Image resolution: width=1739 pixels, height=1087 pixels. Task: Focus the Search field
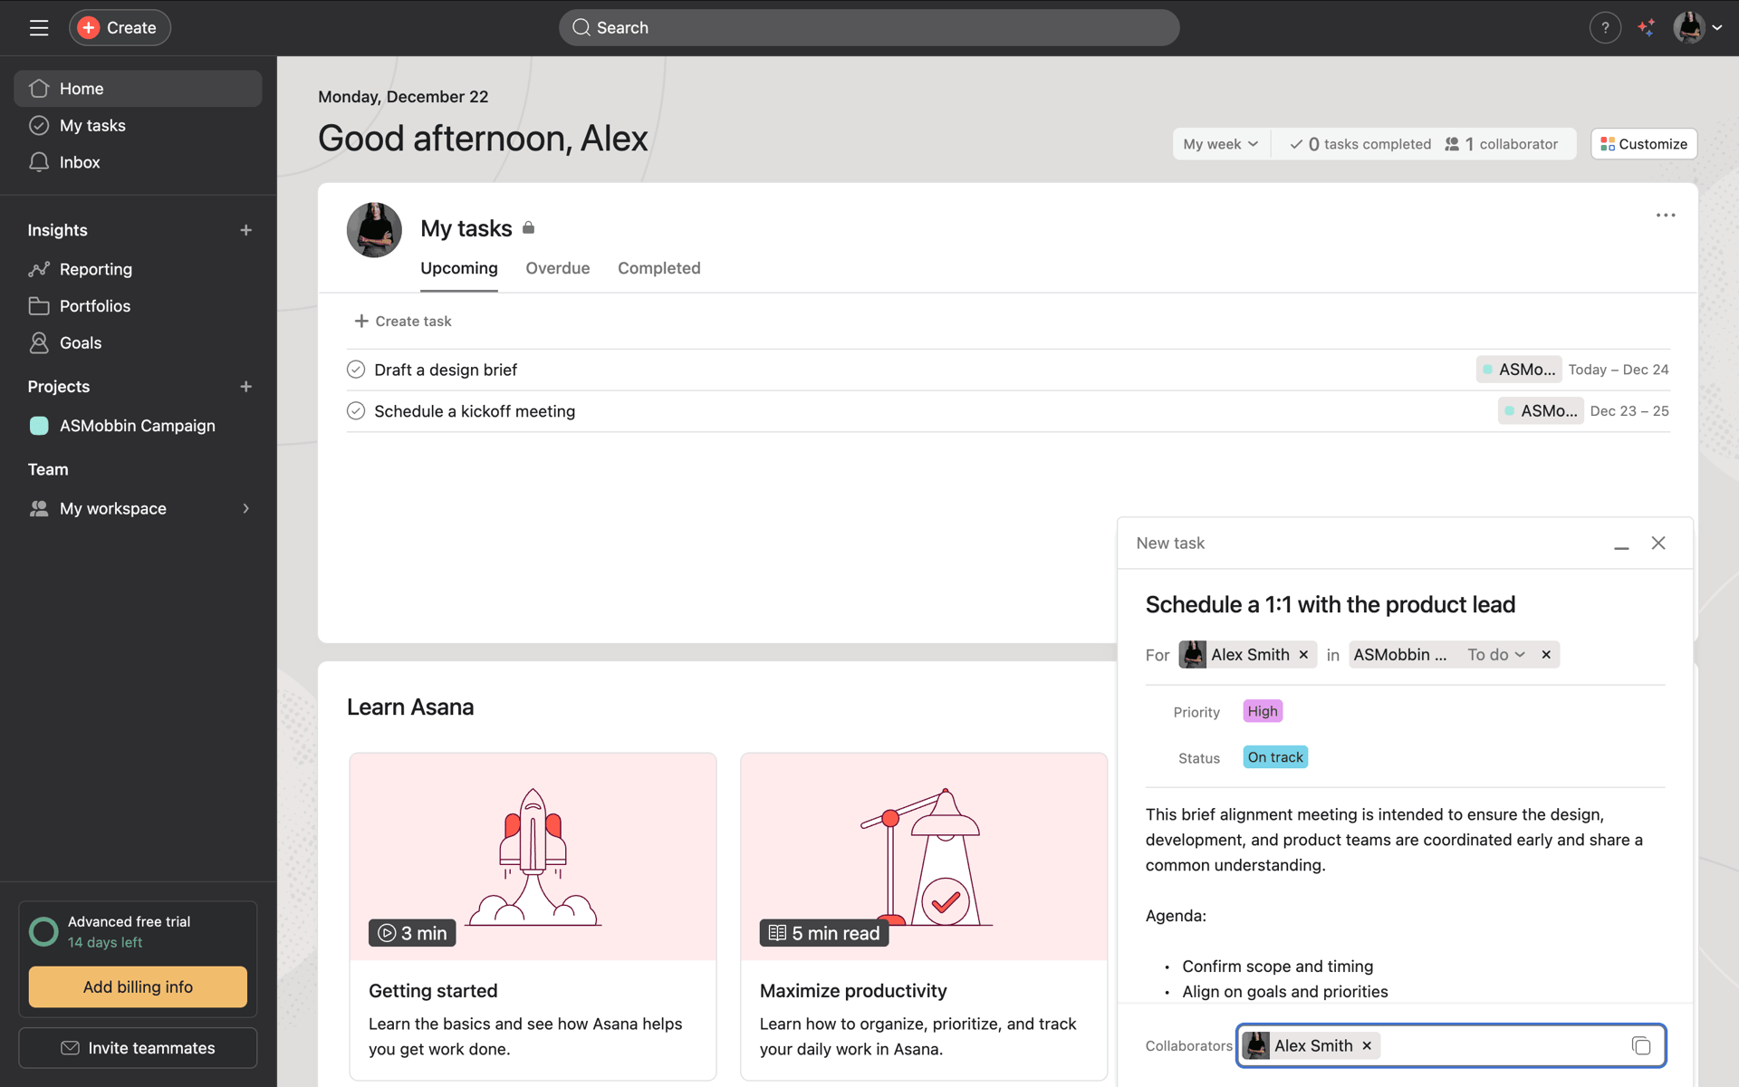pyautogui.click(x=869, y=27)
